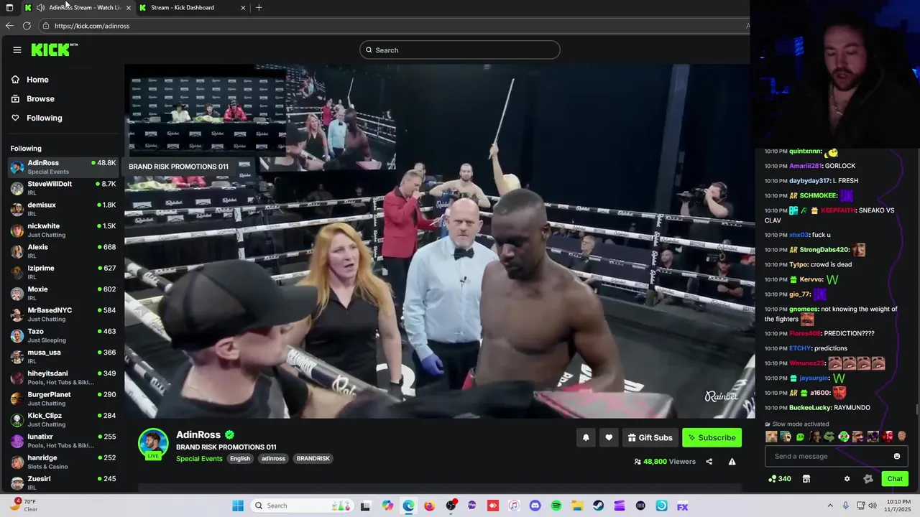Open SteveWillDoIt channel in Following list
This screenshot has height=517, width=920.
[x=63, y=188]
